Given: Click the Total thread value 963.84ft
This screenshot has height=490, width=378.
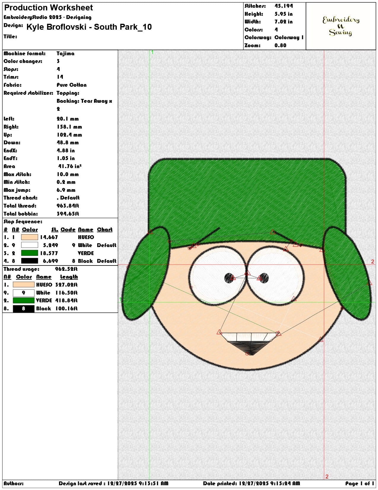Looking at the screenshot, I should pyautogui.click(x=68, y=206).
